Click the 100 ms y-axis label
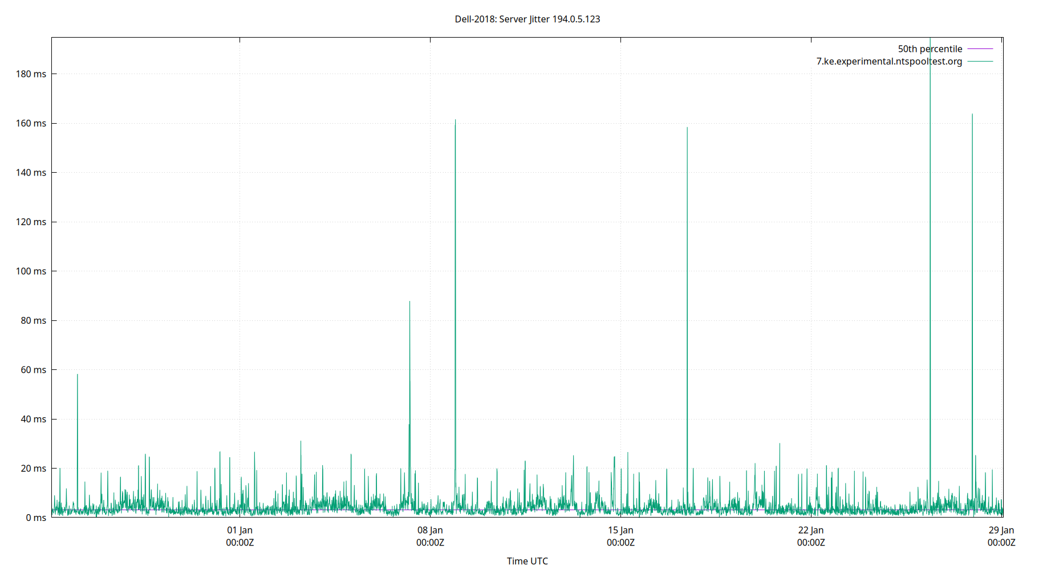The height and width of the screenshot is (570, 1055). (x=32, y=271)
